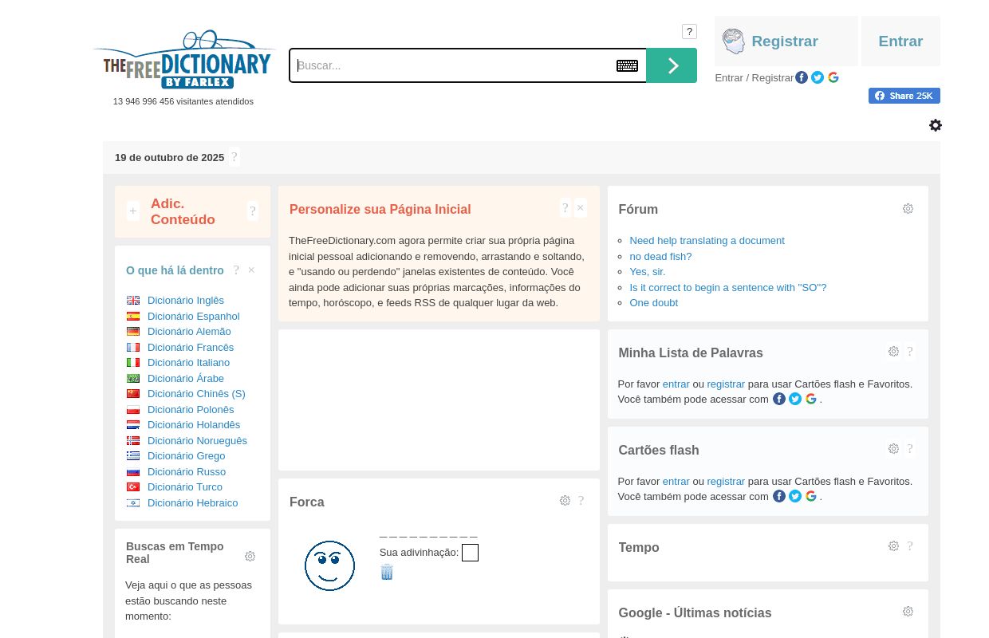Open Dicionário Espanhol link

pos(193,316)
